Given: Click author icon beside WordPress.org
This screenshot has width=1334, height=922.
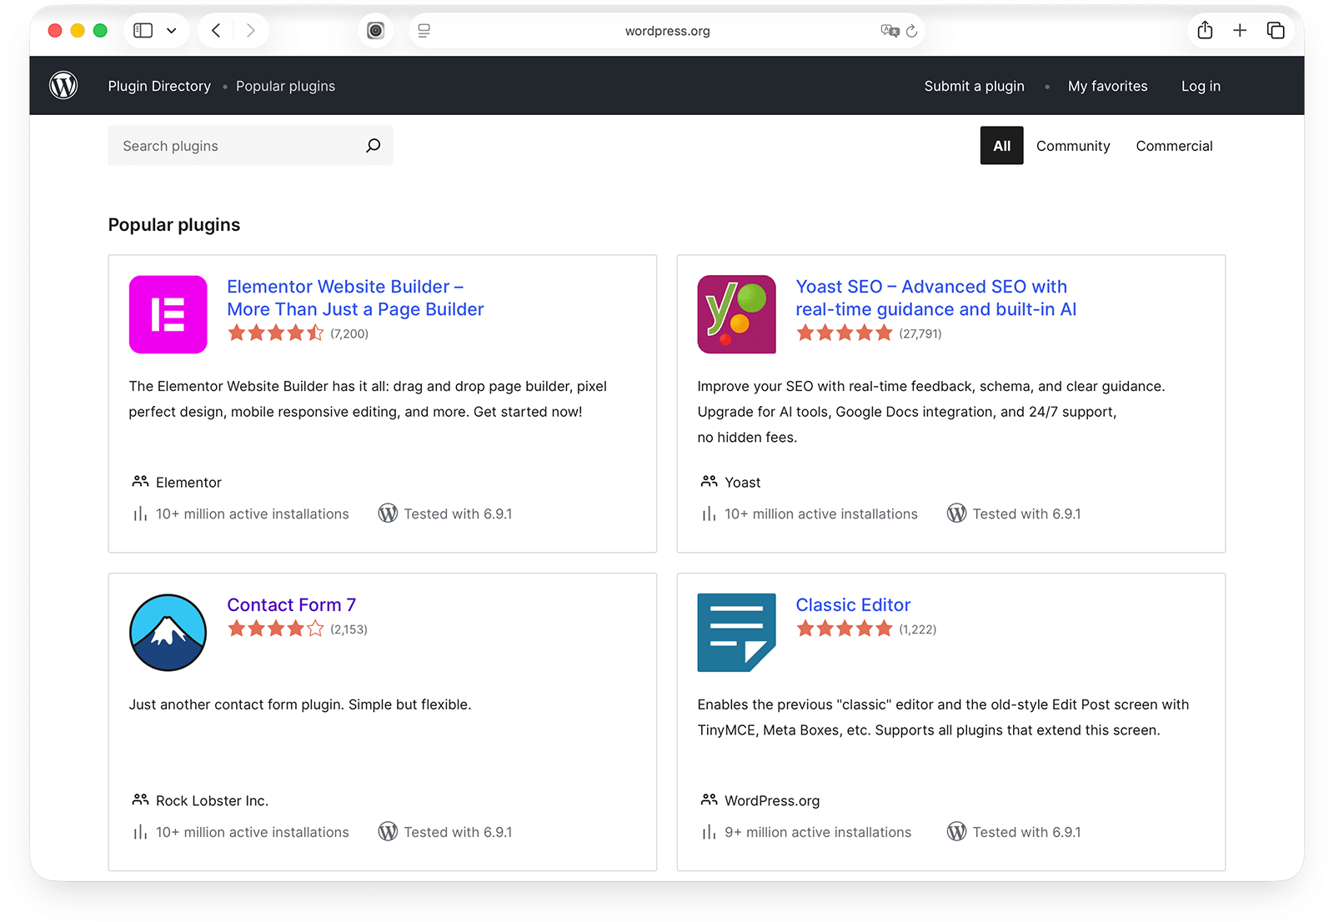Looking at the screenshot, I should [709, 800].
